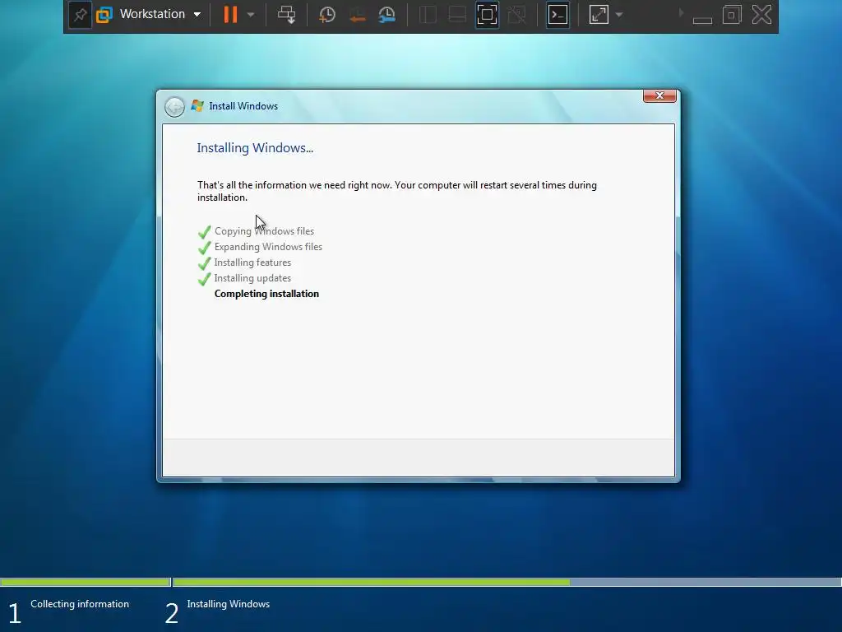This screenshot has height=632, width=842.
Task: Open the Workstation menu dropdown
Action: tap(160, 14)
